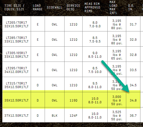
Task: Click the LOAD RANGE column header
Action: (x=38, y=7)
